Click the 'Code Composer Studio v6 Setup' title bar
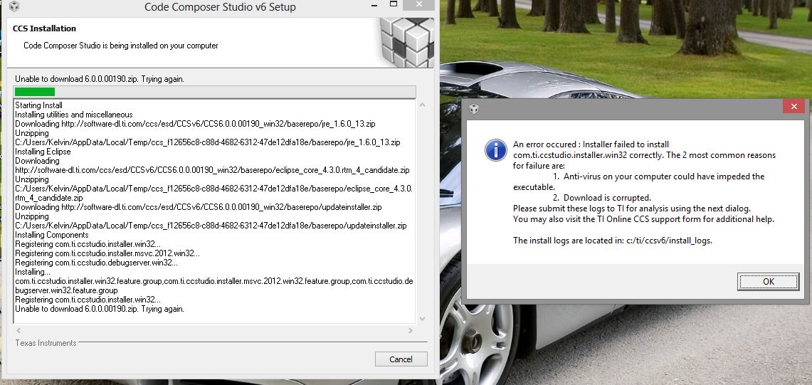The height and width of the screenshot is (385, 812). coord(220,7)
